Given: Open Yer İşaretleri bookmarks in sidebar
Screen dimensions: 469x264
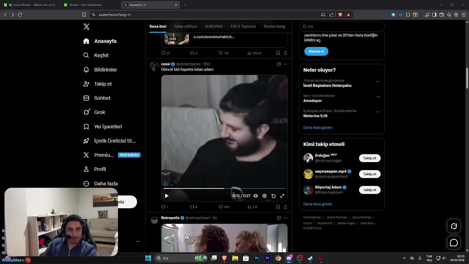Looking at the screenshot, I should [x=103, y=126].
